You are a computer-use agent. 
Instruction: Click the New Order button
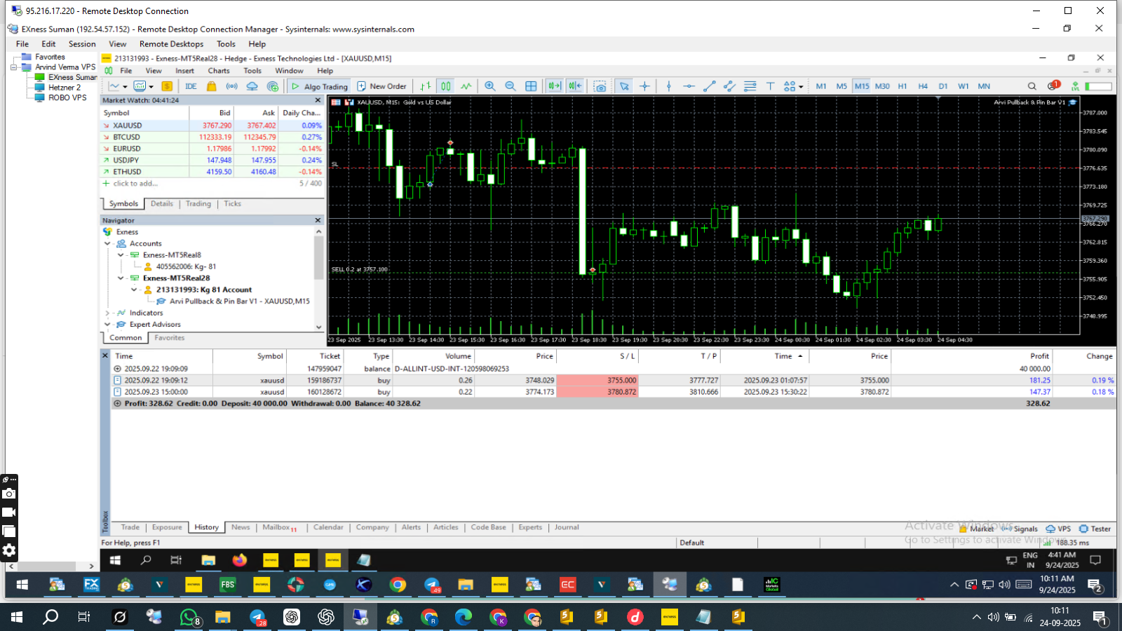(381, 86)
